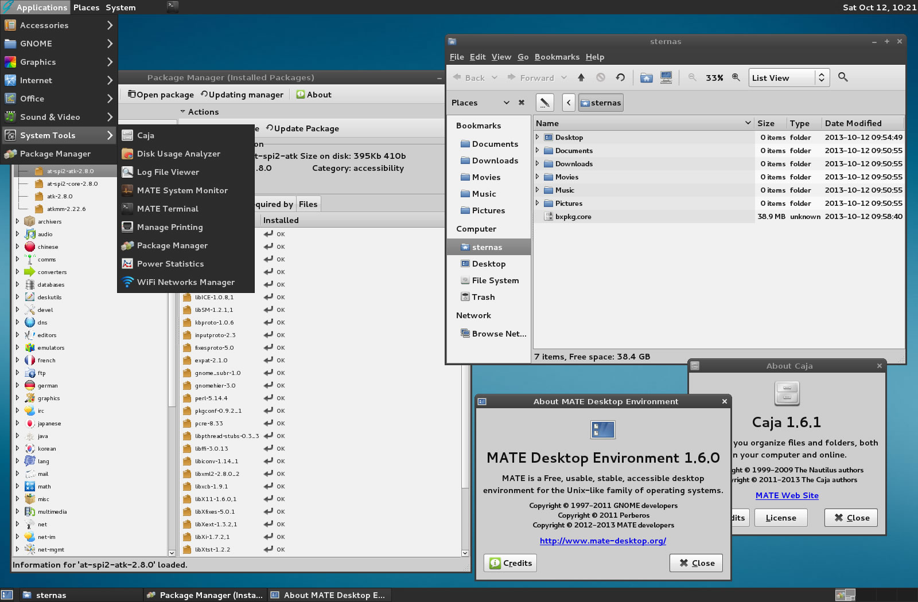Toggle text location entry pencil button
The image size is (918, 602).
coord(545,103)
